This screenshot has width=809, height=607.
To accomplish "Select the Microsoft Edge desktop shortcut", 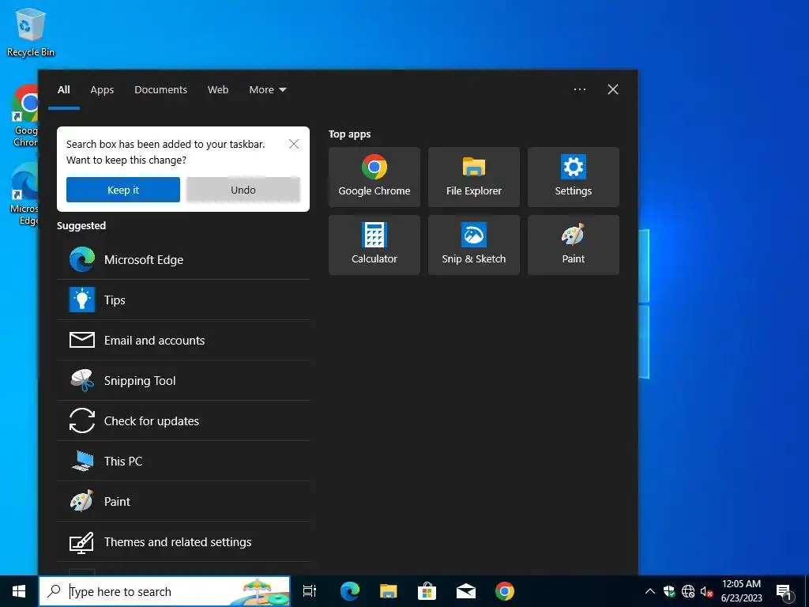I will (24, 194).
